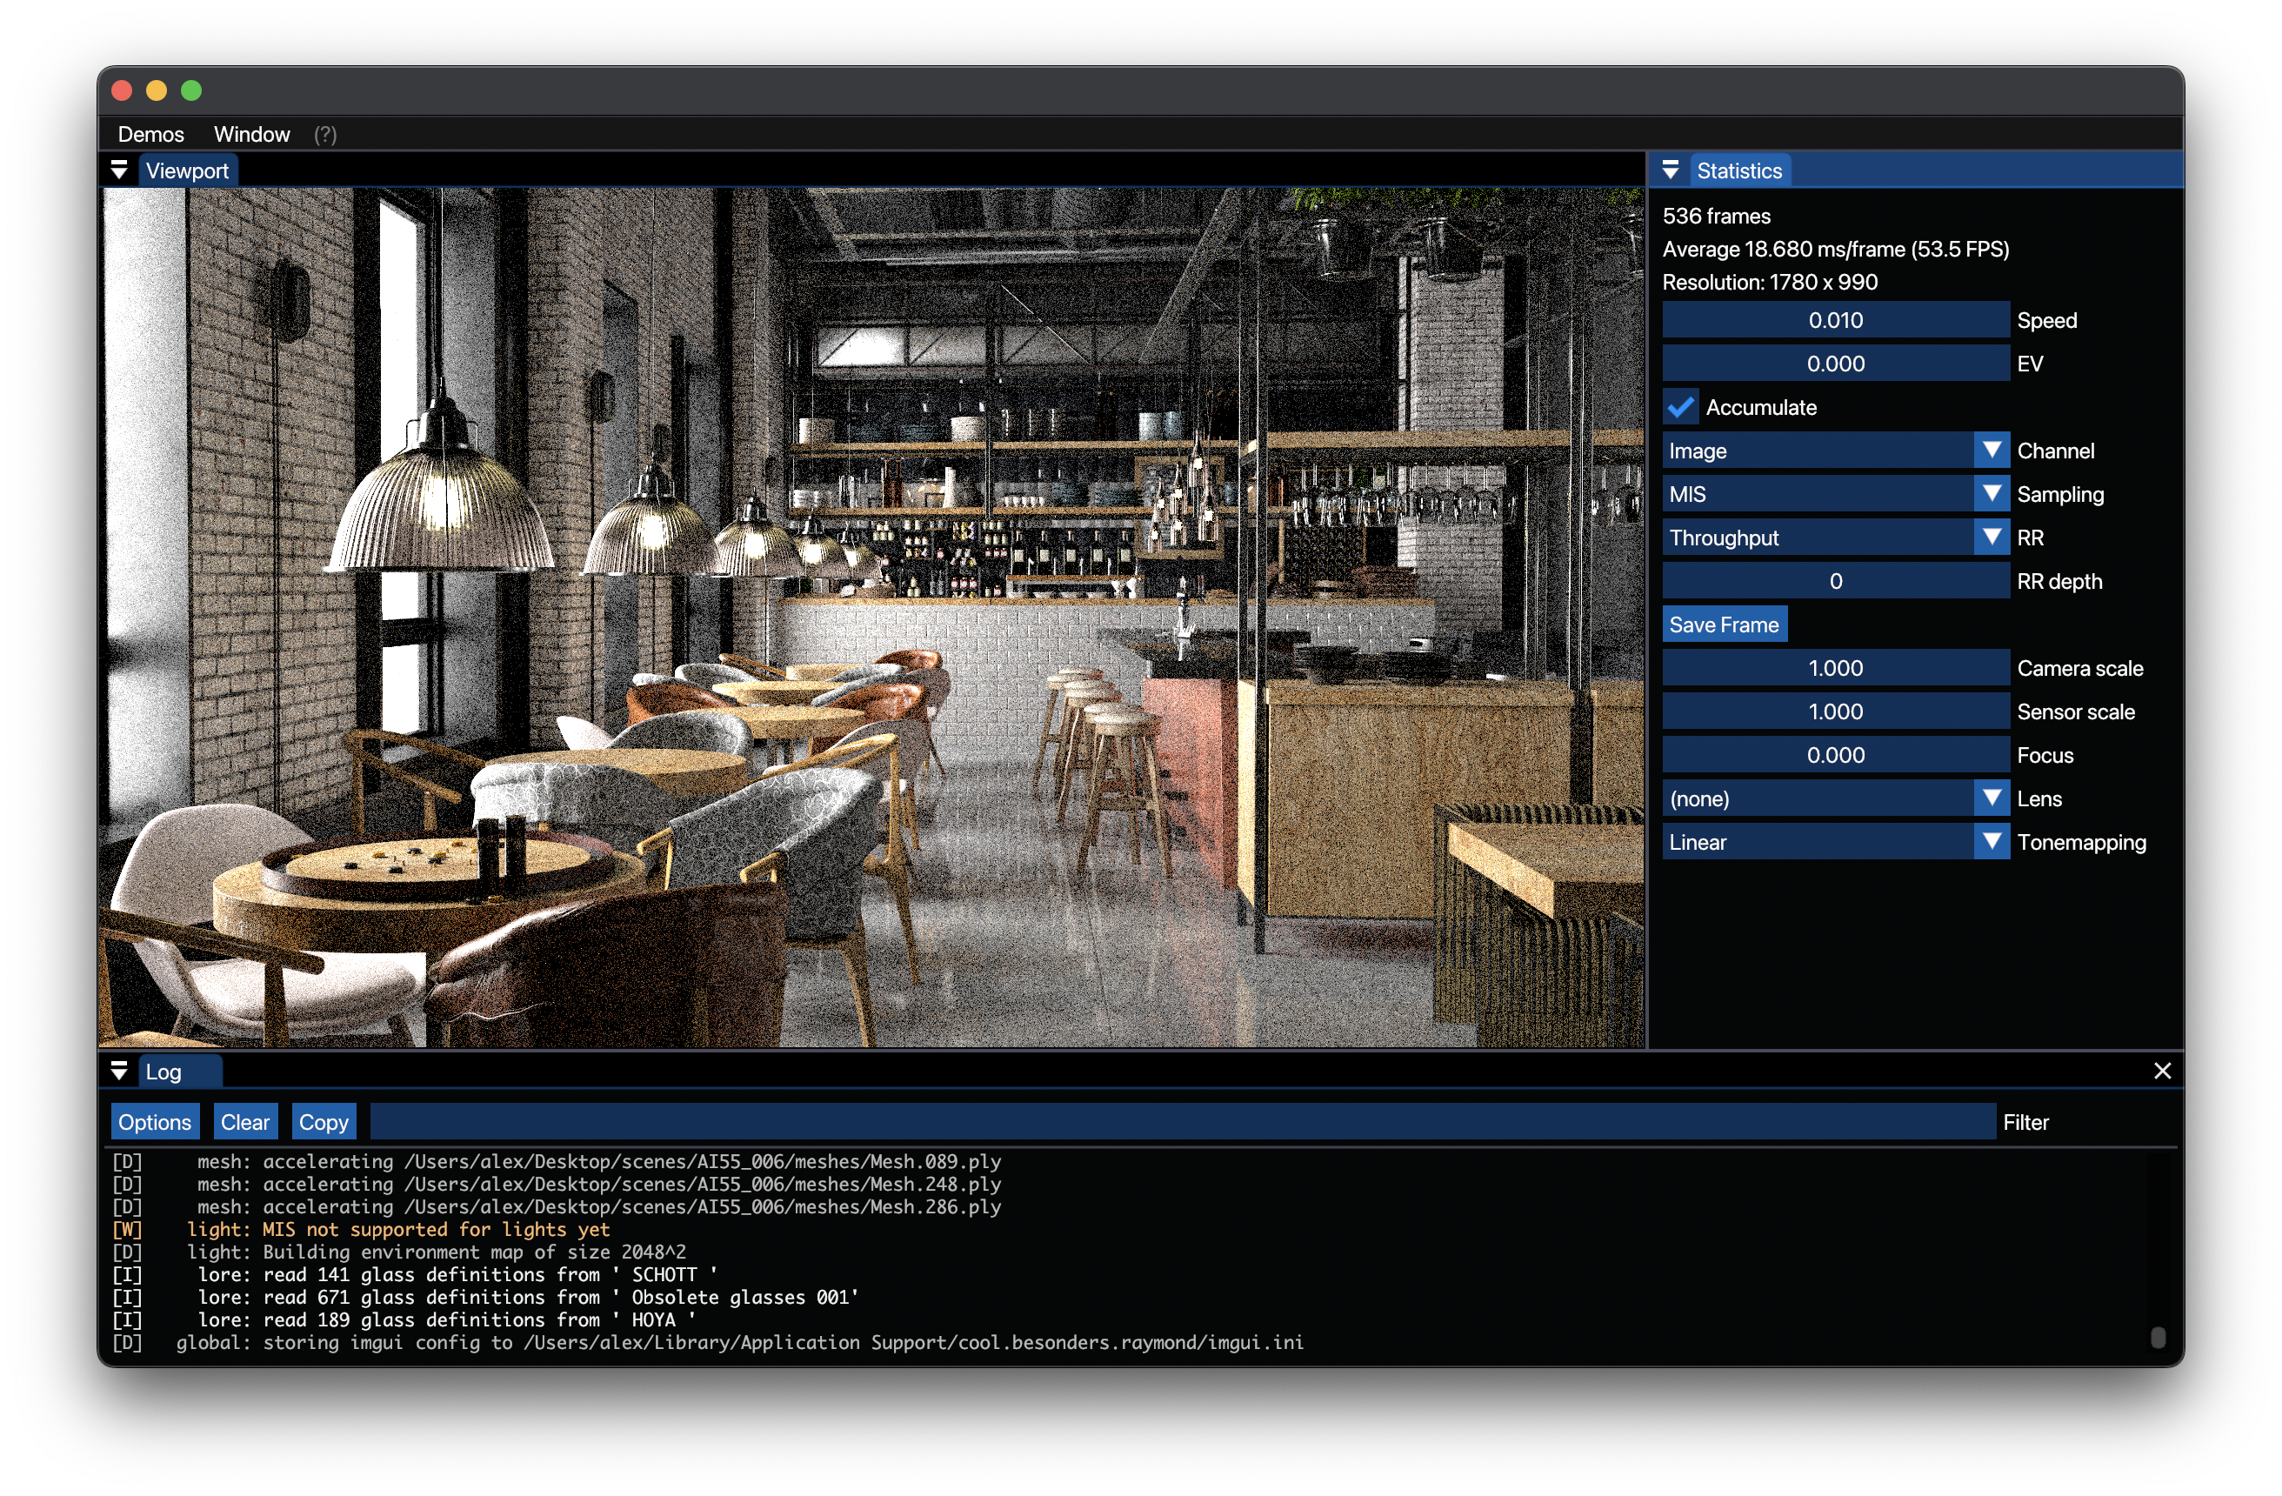Screen dimensions: 2282x1496
Task: Click the Statistics panel collapse triangle icon
Action: pos(1671,170)
